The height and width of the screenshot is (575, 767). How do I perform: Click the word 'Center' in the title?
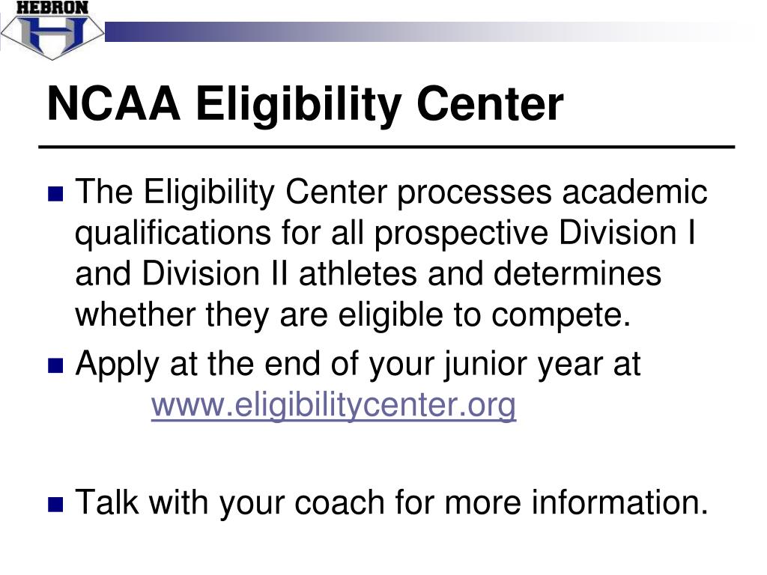click(490, 103)
